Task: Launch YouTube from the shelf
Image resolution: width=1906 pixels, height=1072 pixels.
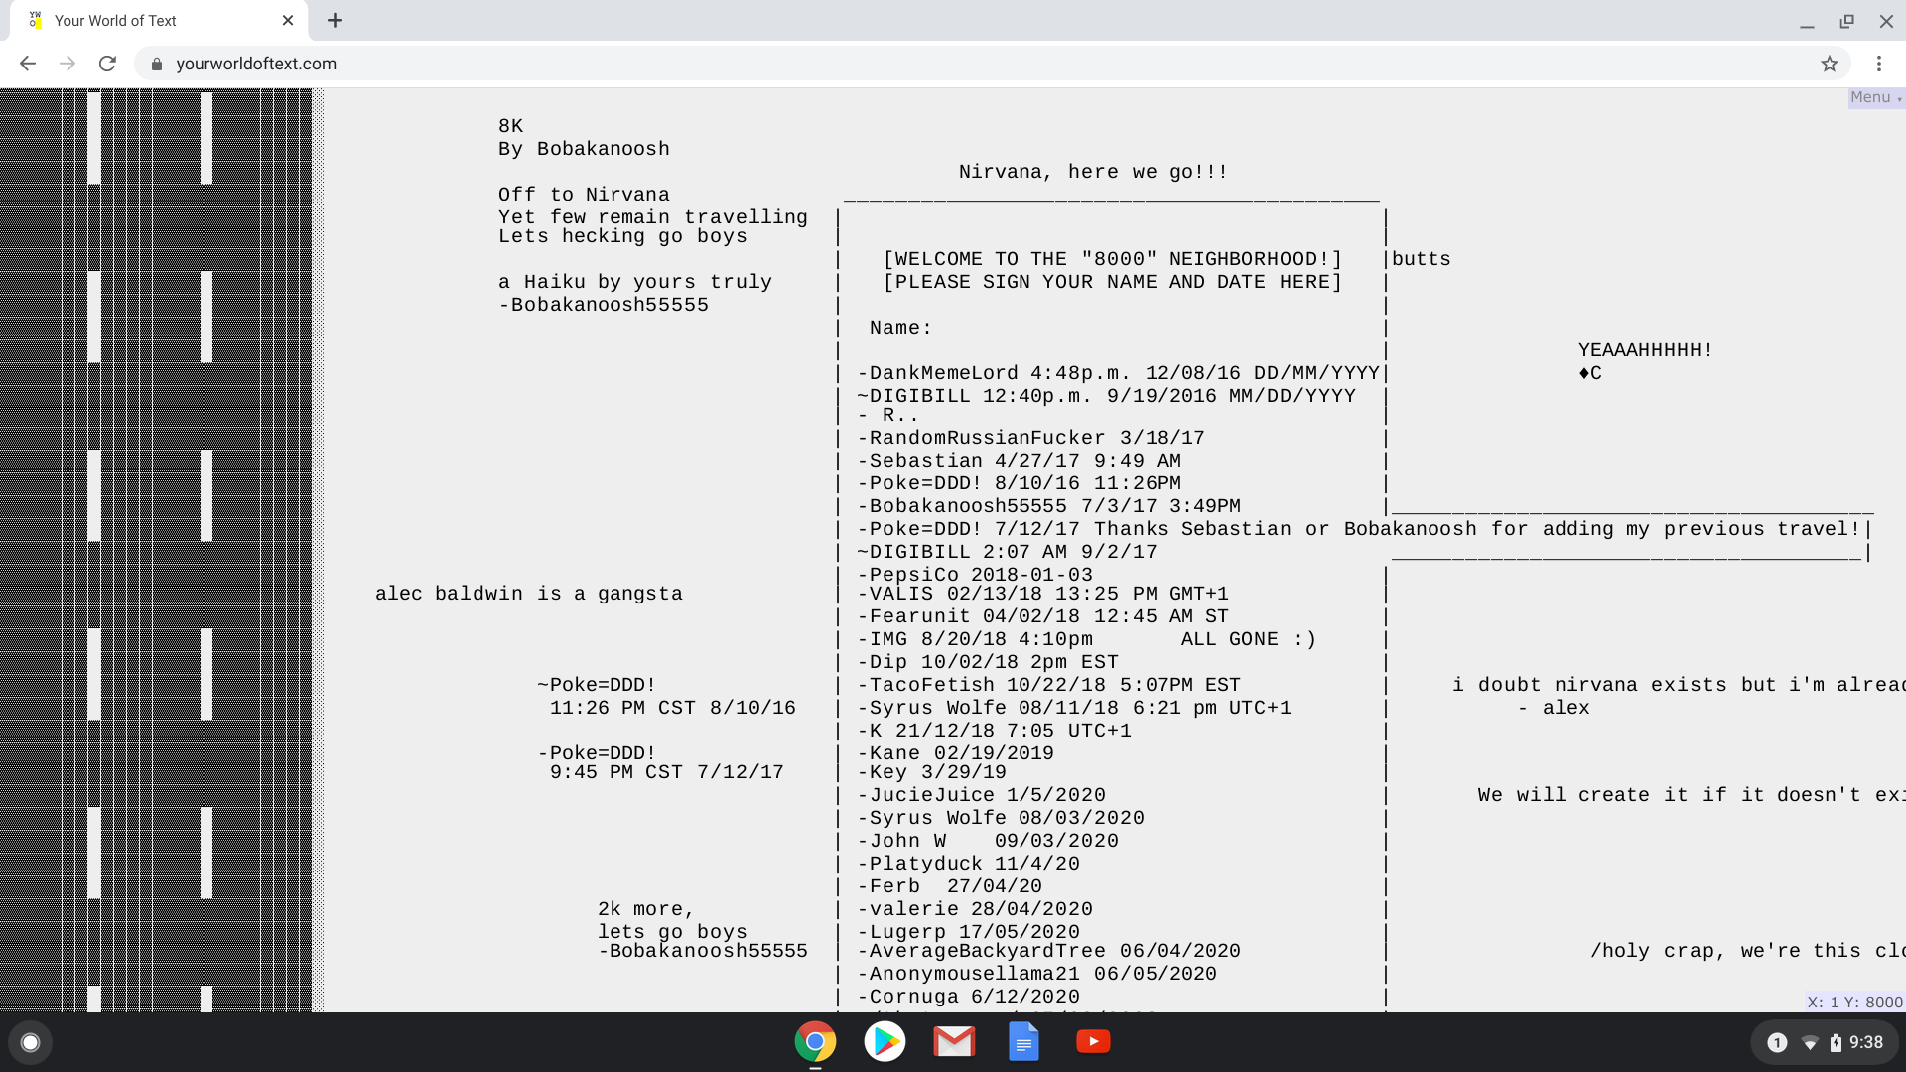Action: pyautogui.click(x=1093, y=1041)
